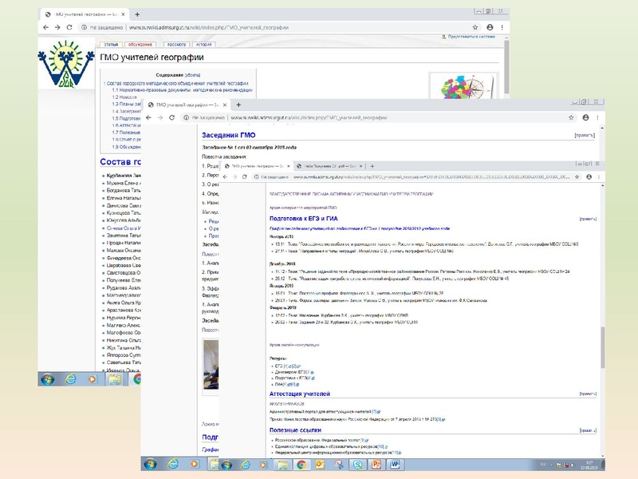The width and height of the screenshot is (638, 479).
Task: Switch to the 'обсуждение' page tab
Action: 140,45
